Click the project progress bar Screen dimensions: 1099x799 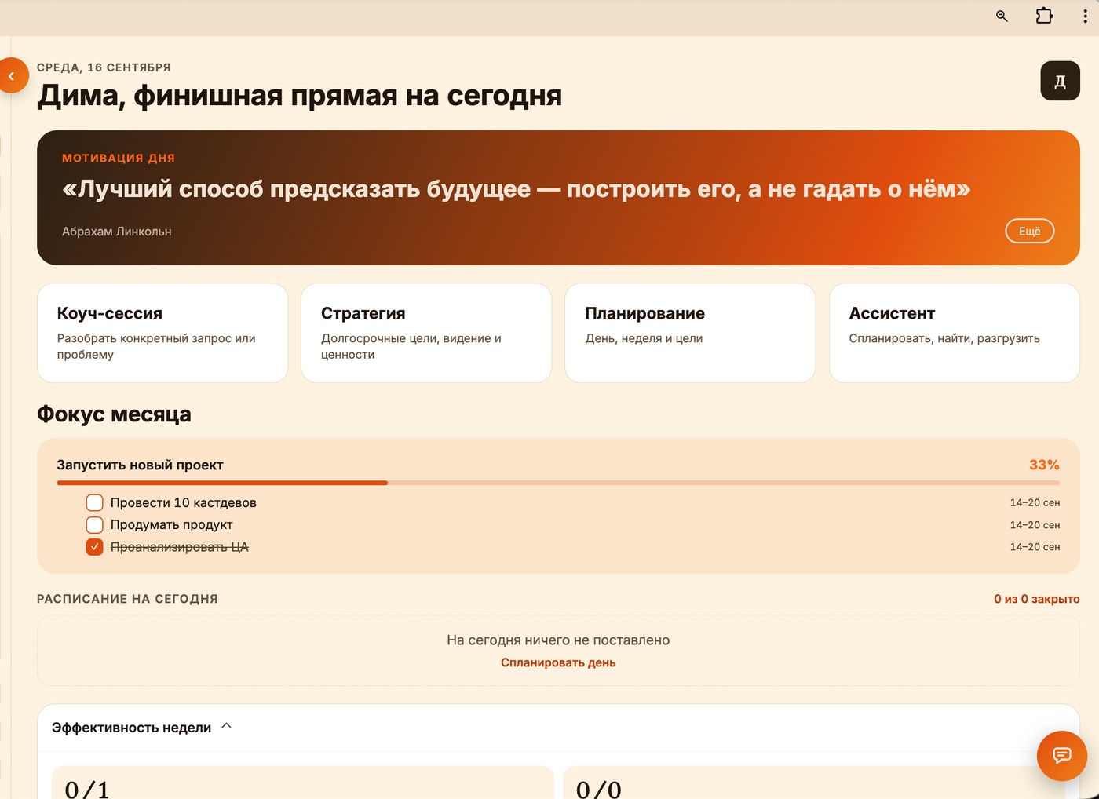[x=558, y=483]
